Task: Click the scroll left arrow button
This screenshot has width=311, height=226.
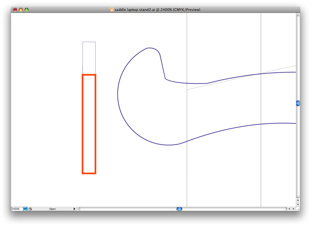Action: tap(289, 209)
